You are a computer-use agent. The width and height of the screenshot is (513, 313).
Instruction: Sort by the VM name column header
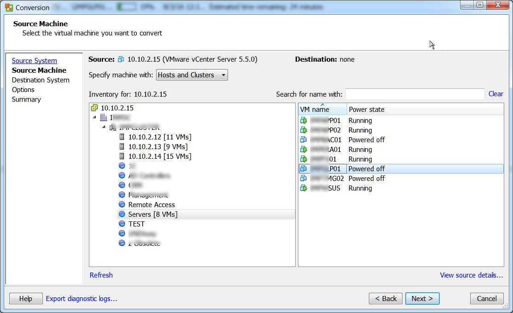(x=322, y=109)
